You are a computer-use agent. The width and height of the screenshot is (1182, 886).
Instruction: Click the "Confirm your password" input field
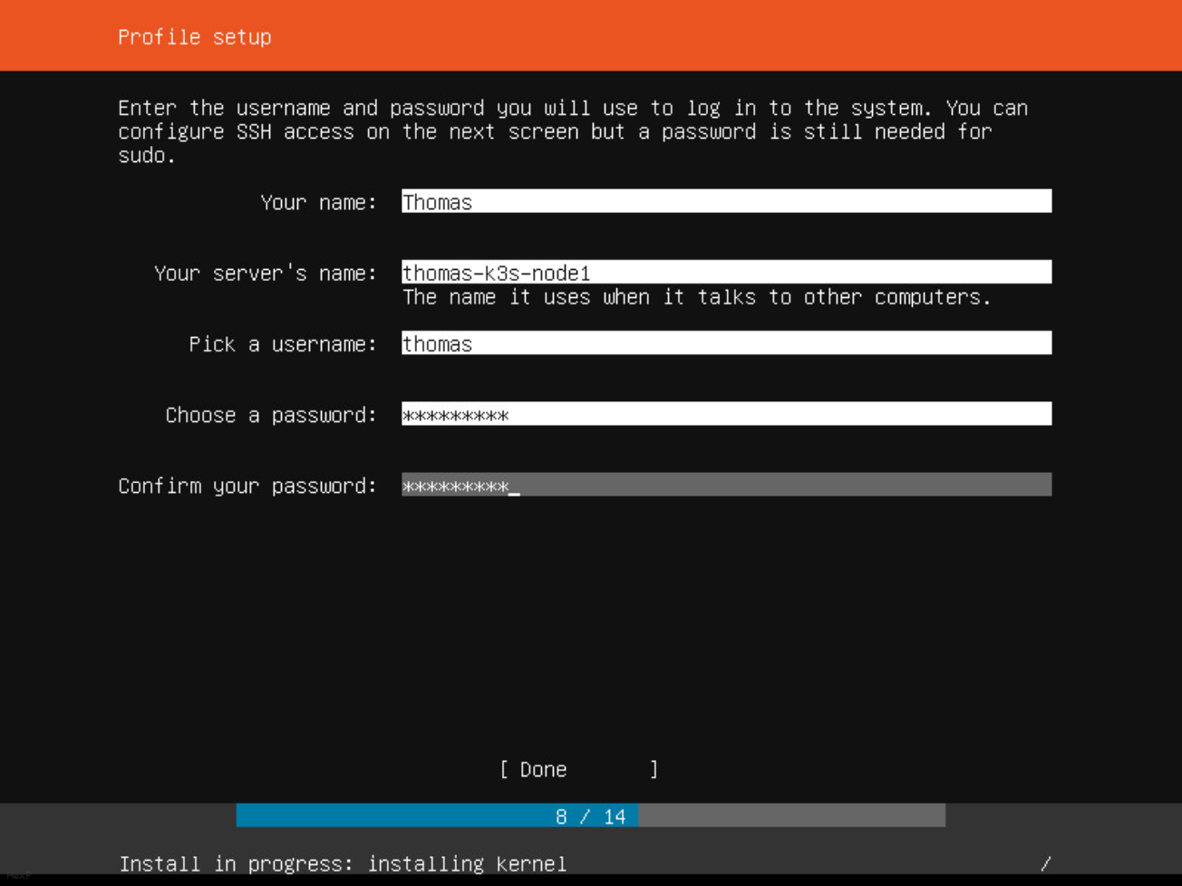coord(725,485)
